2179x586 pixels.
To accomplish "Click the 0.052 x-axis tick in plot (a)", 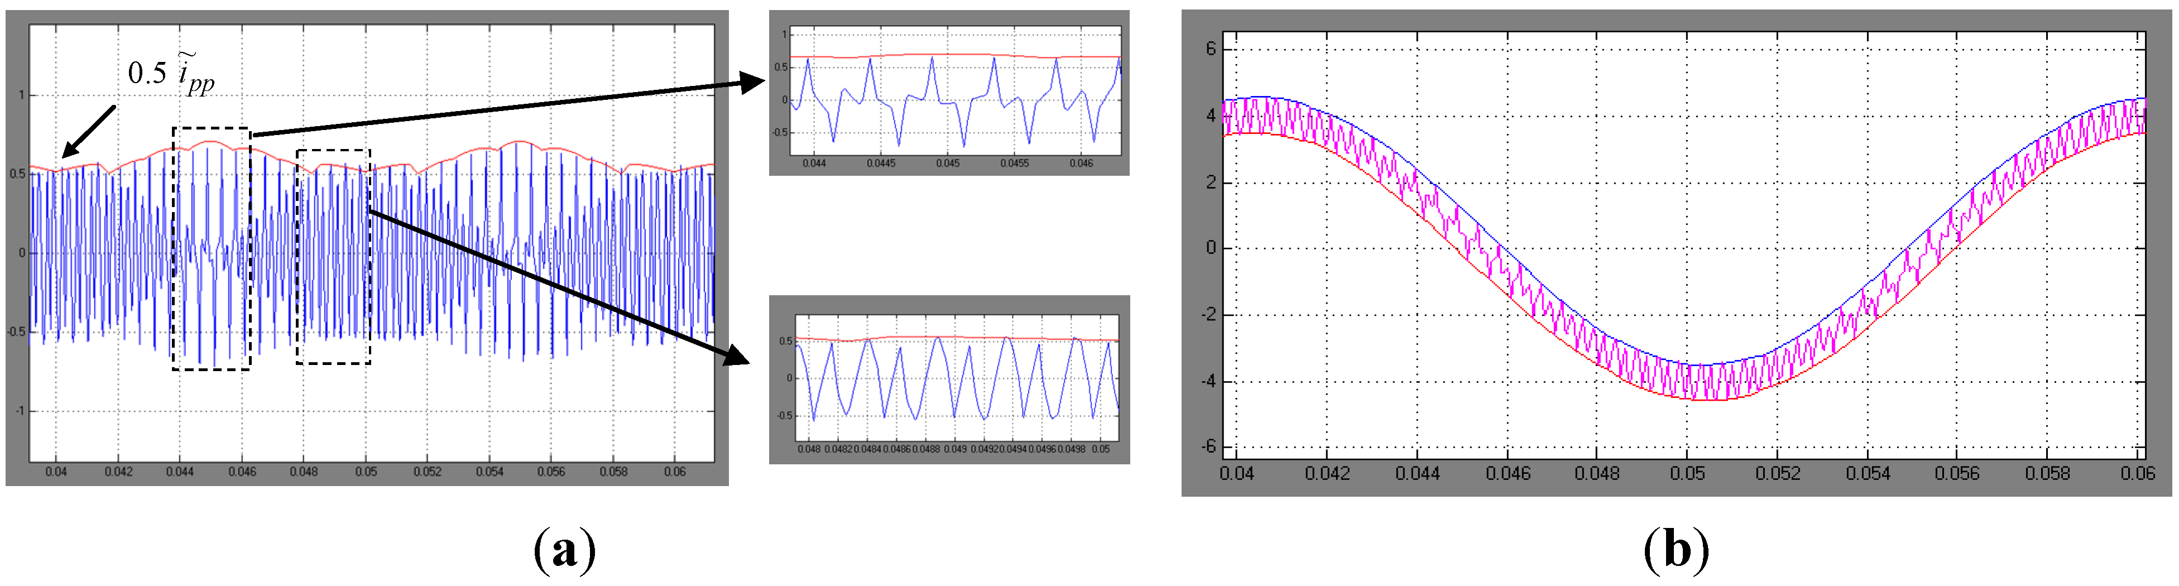I will click(x=427, y=472).
